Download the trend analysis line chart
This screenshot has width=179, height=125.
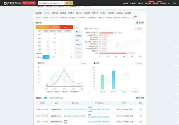coord(83,63)
